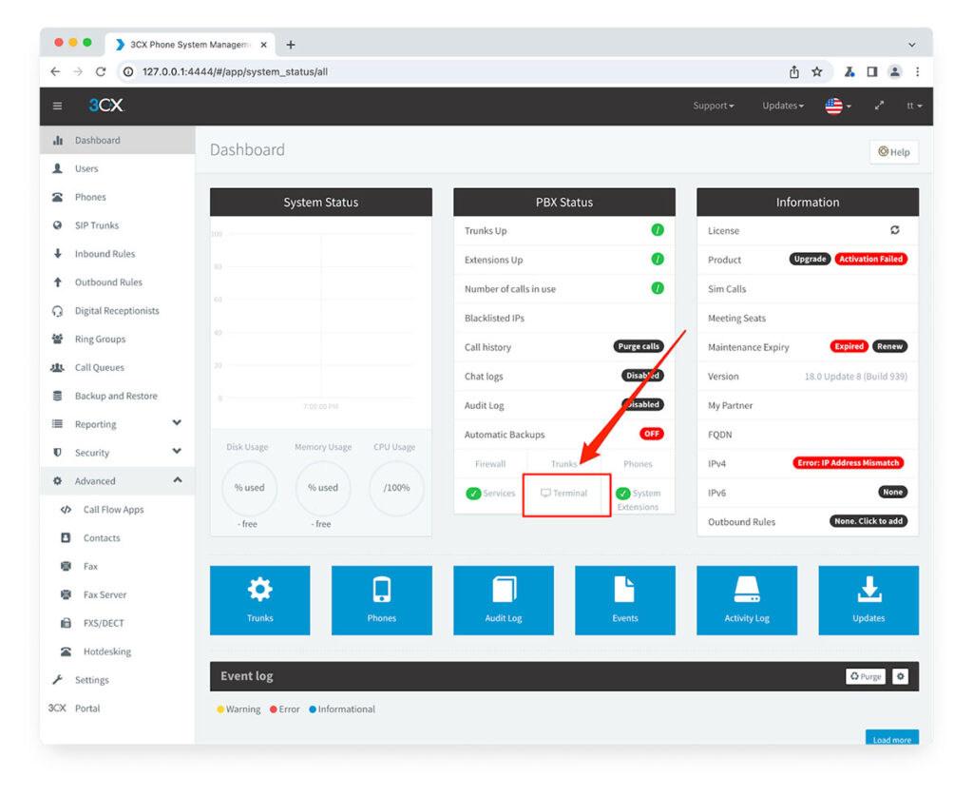Click the Extensions Up green status indicator
This screenshot has height=797, width=973.
(x=658, y=259)
